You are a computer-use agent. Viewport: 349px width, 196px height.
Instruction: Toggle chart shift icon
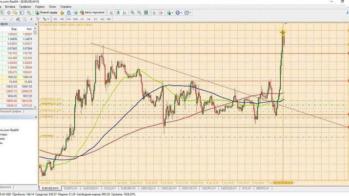(161, 13)
